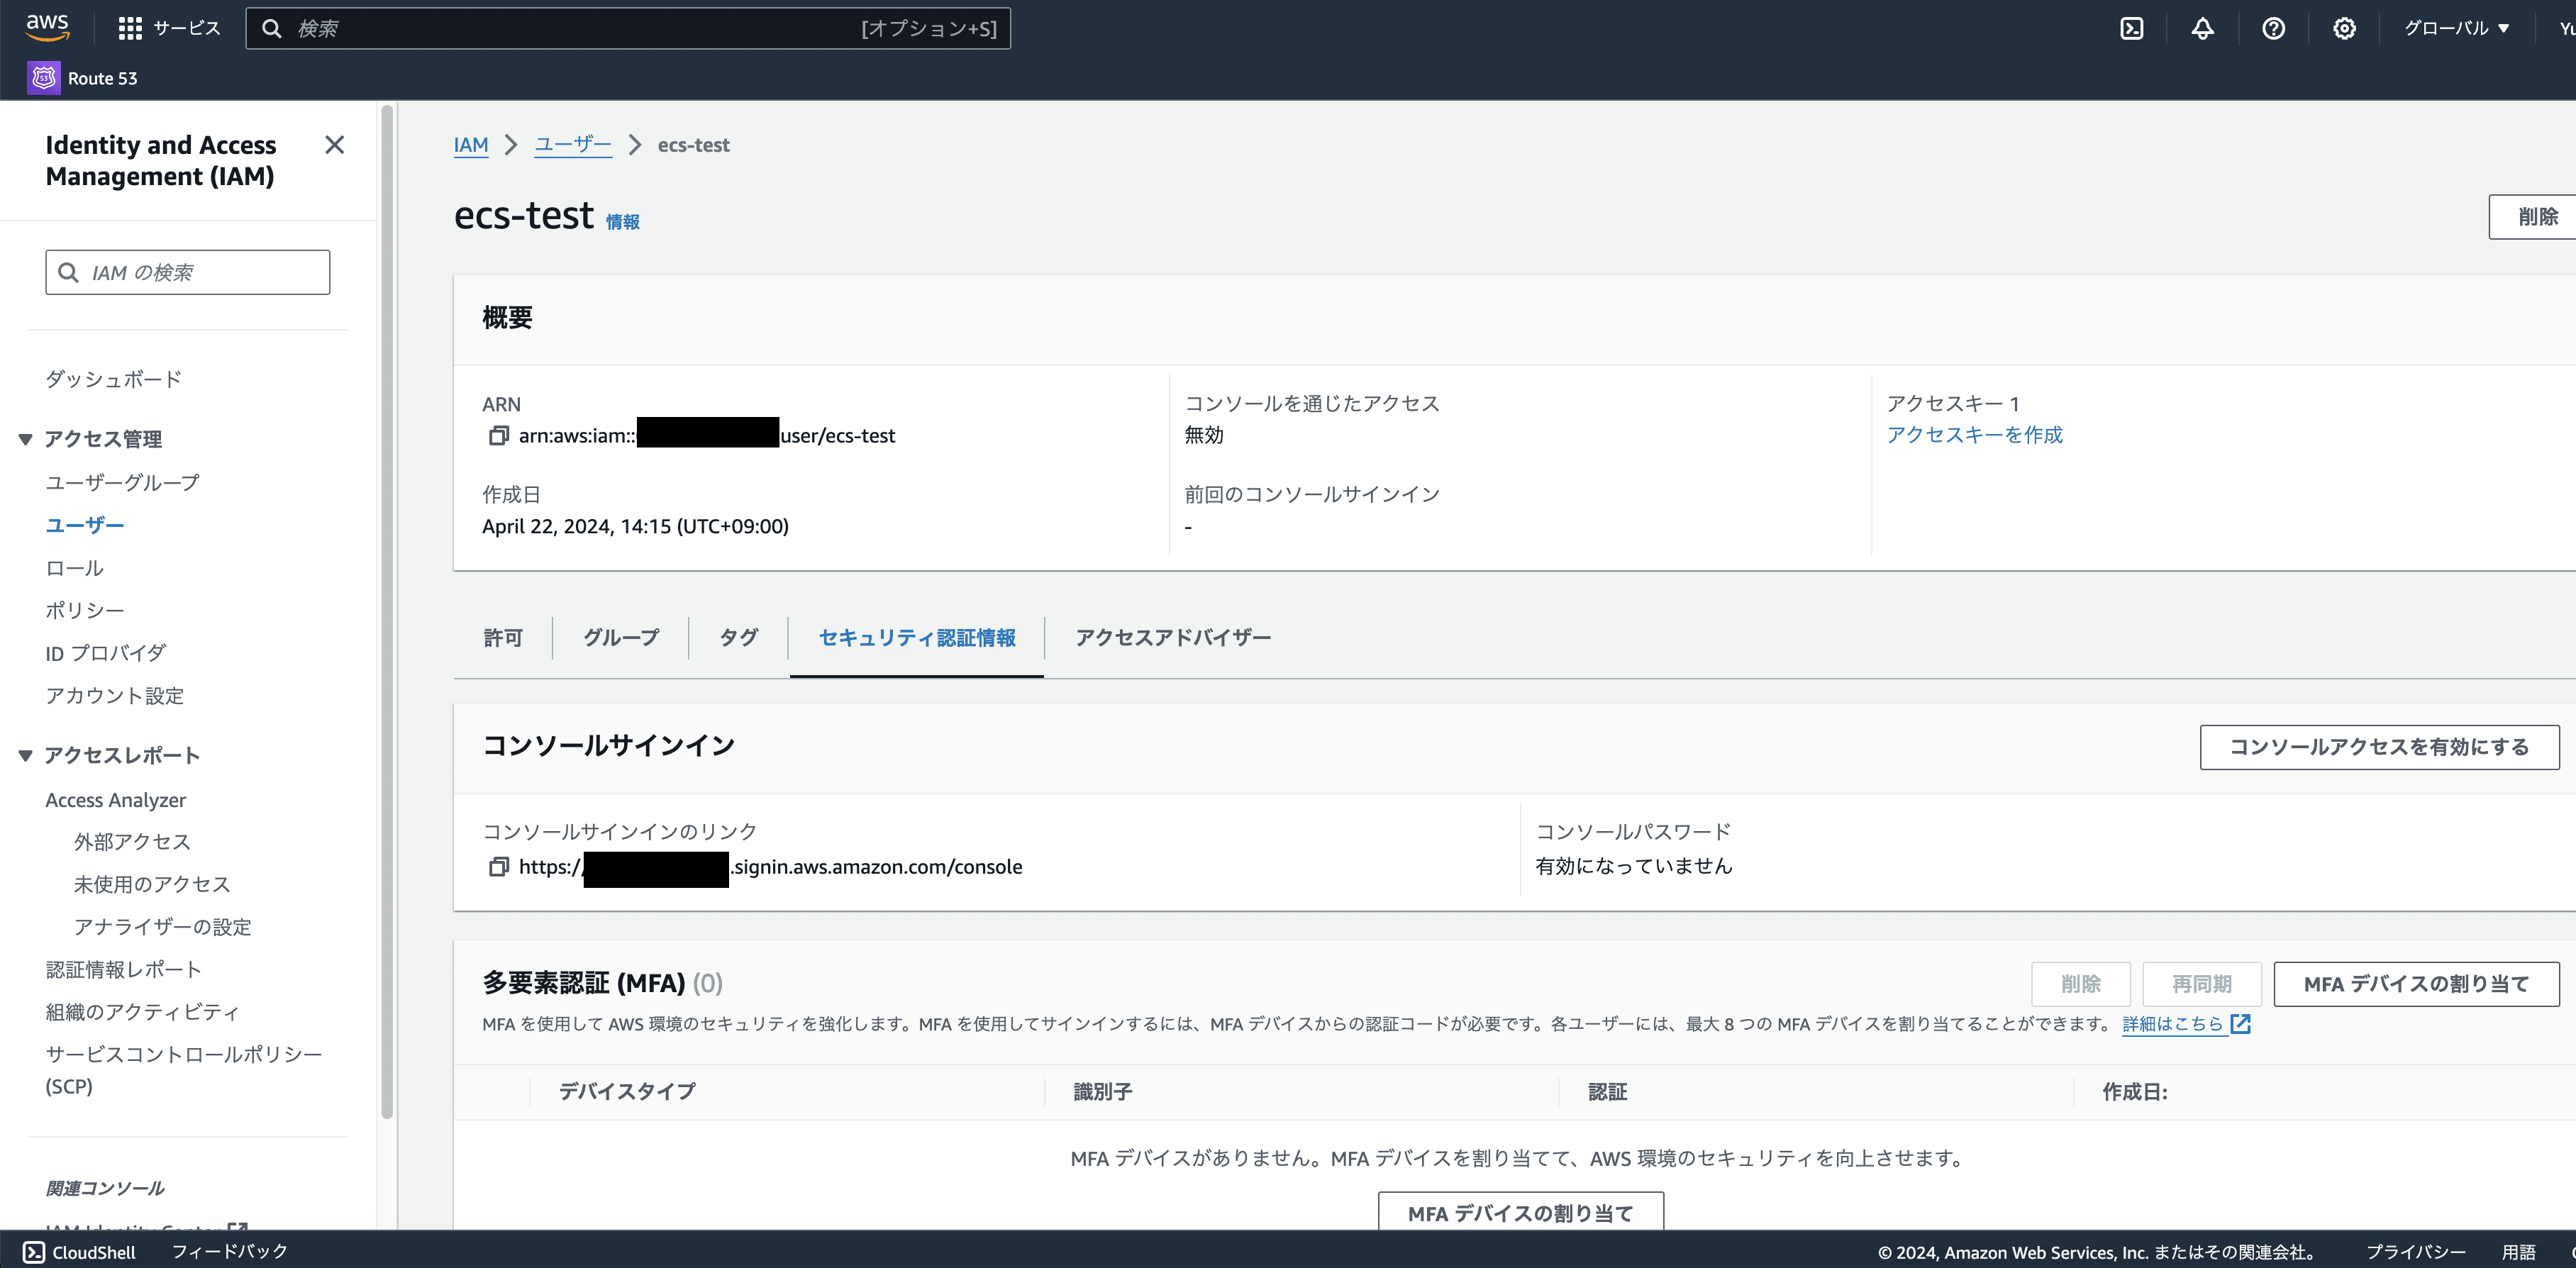Image resolution: width=2576 pixels, height=1268 pixels.
Task: Collapse the アクセス管理 section
Action: pos(25,438)
